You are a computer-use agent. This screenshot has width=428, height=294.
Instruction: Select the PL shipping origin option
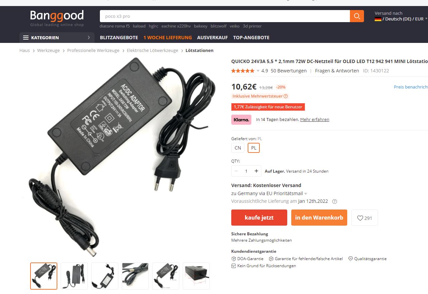254,148
